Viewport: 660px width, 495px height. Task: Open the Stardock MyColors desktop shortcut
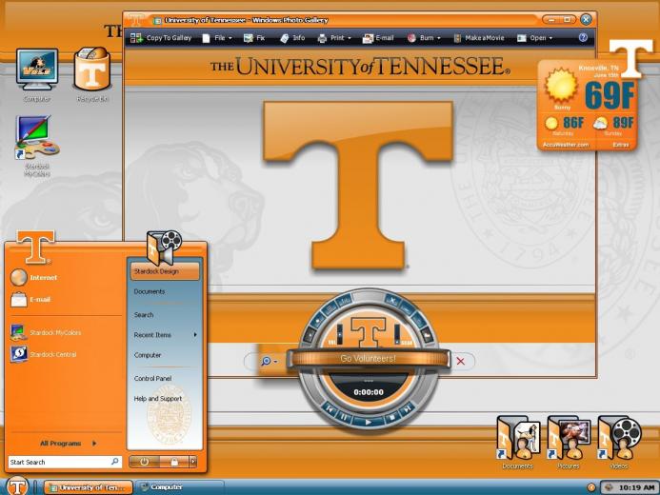(37, 147)
